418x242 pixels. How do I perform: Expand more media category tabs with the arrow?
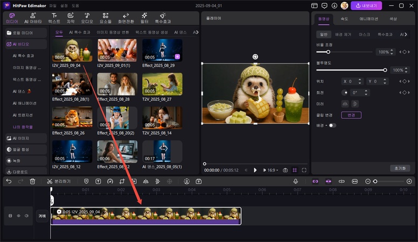tap(197, 32)
